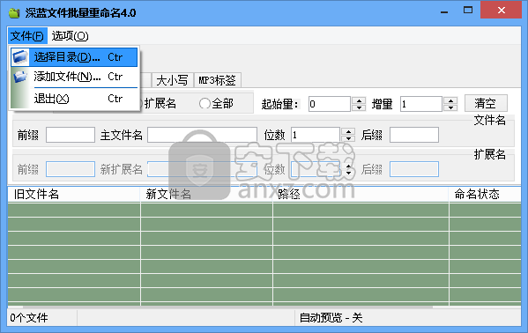Switch to the 大小写 tab
Screen dimensions: 528x333
click(172, 80)
